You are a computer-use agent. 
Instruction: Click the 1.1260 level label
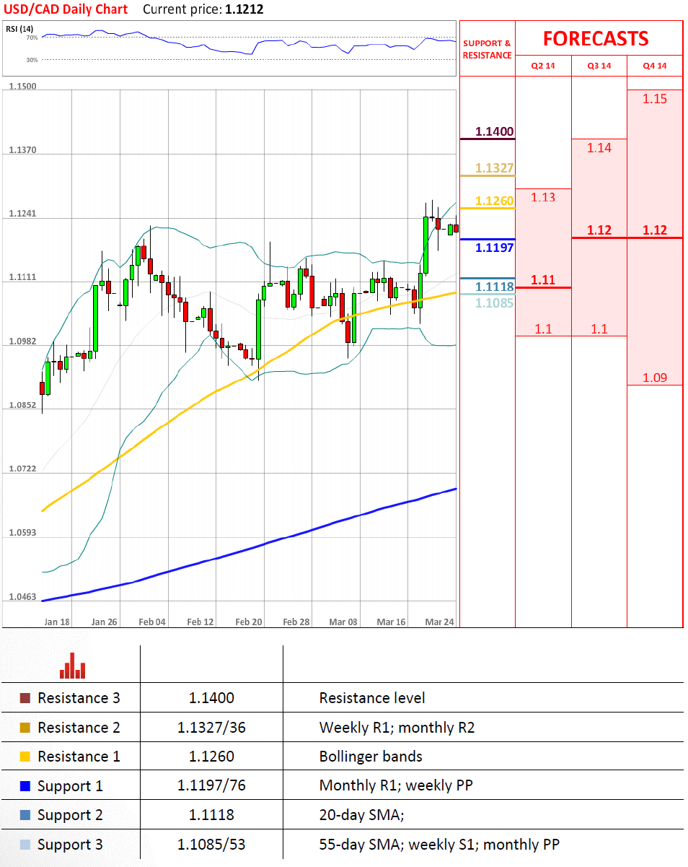(x=494, y=201)
